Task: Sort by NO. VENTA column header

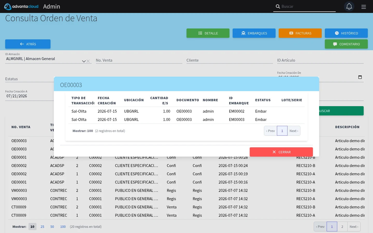Action: coord(21,127)
